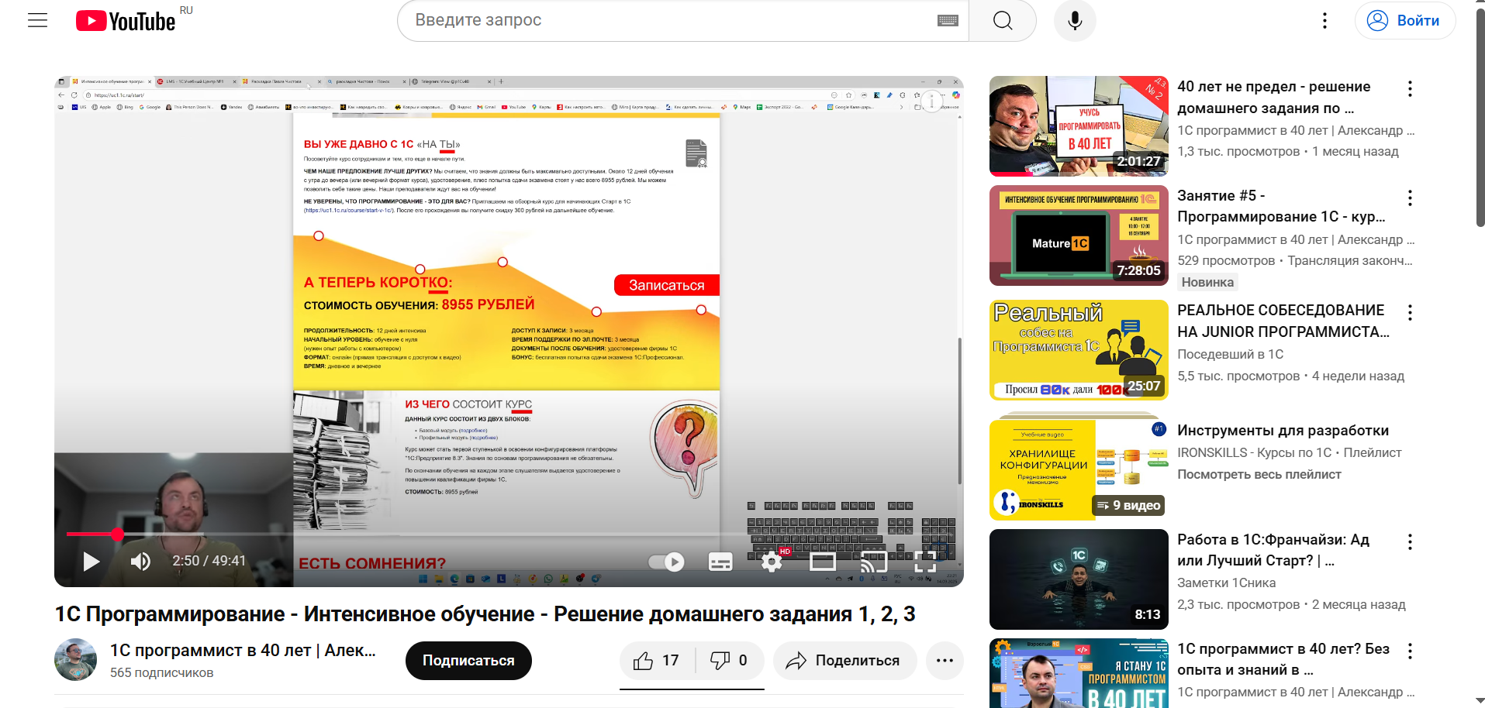
Task: Open the channel avatar under the video
Action: tap(75, 660)
